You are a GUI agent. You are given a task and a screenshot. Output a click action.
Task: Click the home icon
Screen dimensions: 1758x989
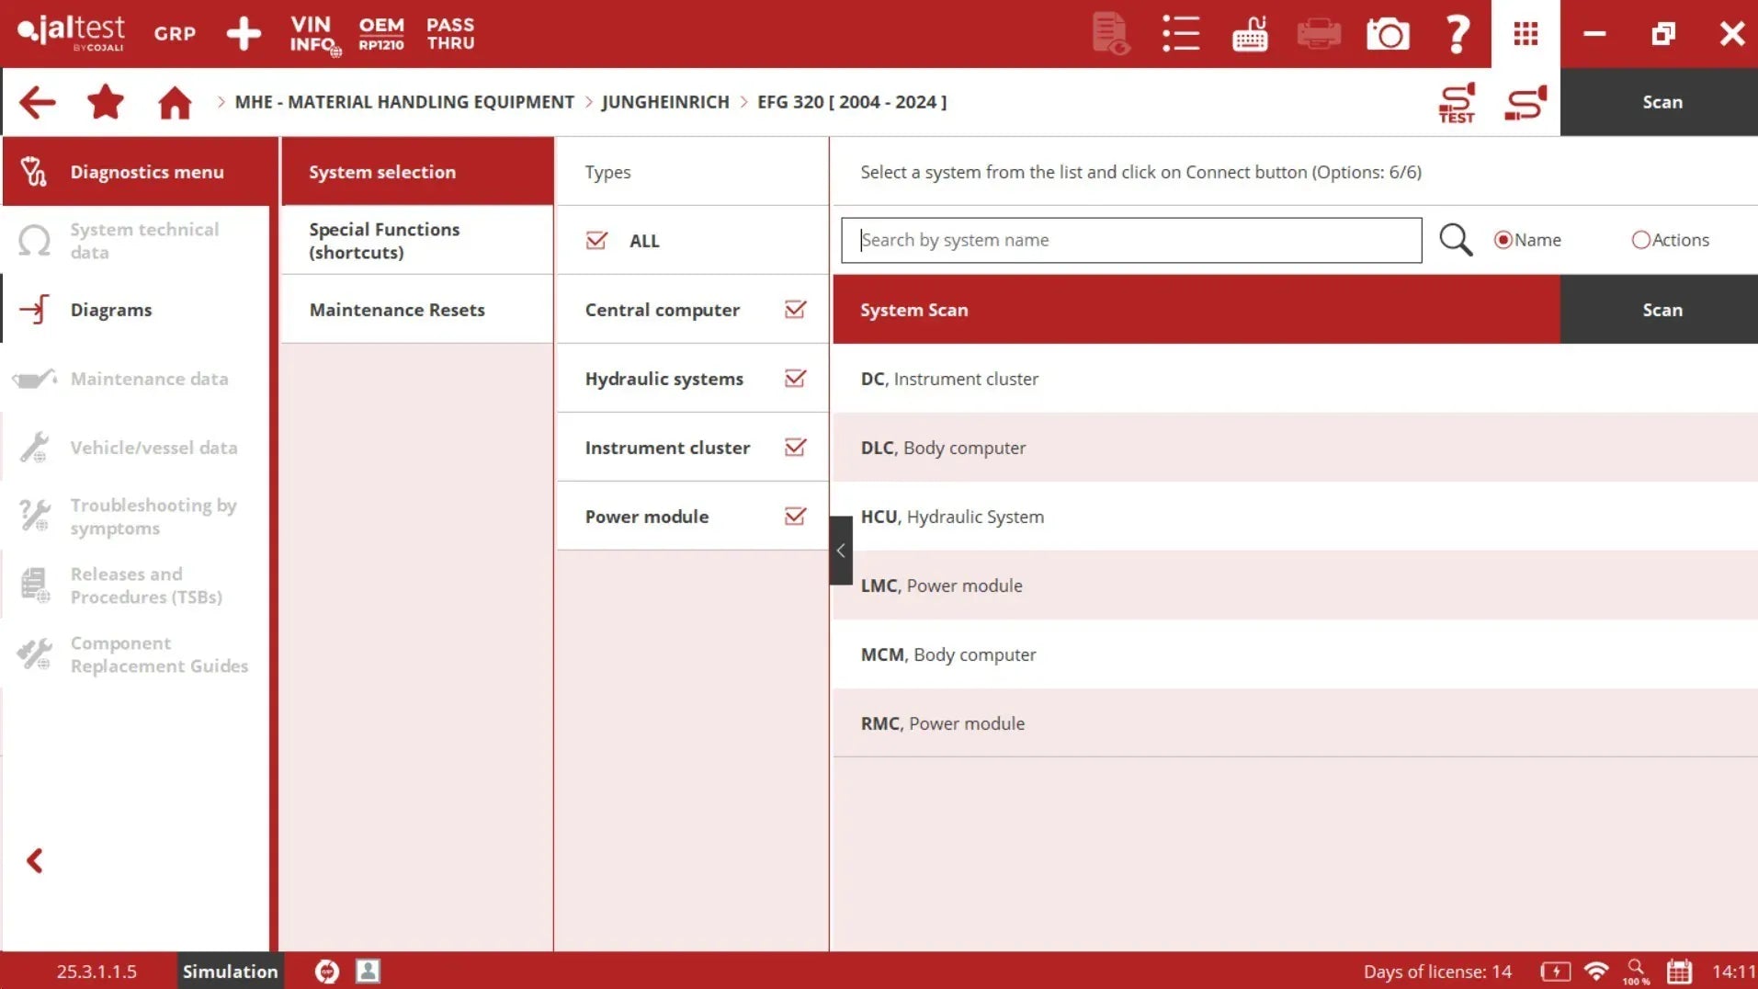[175, 102]
